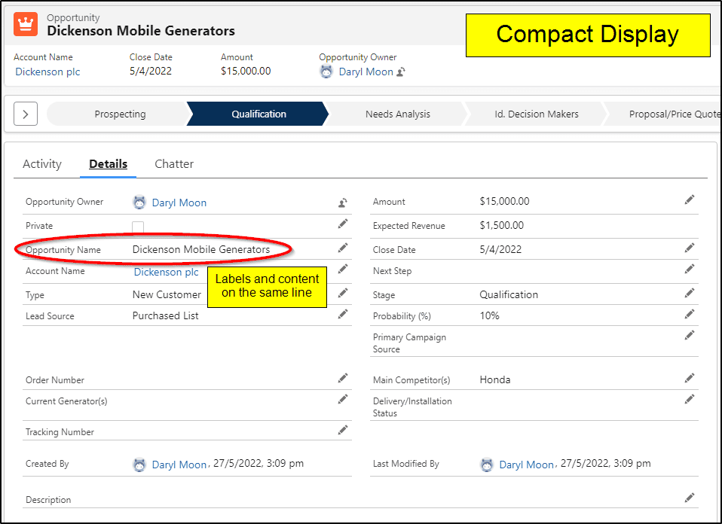
Task: Select the Id. Decision Makers stage
Action: click(537, 114)
